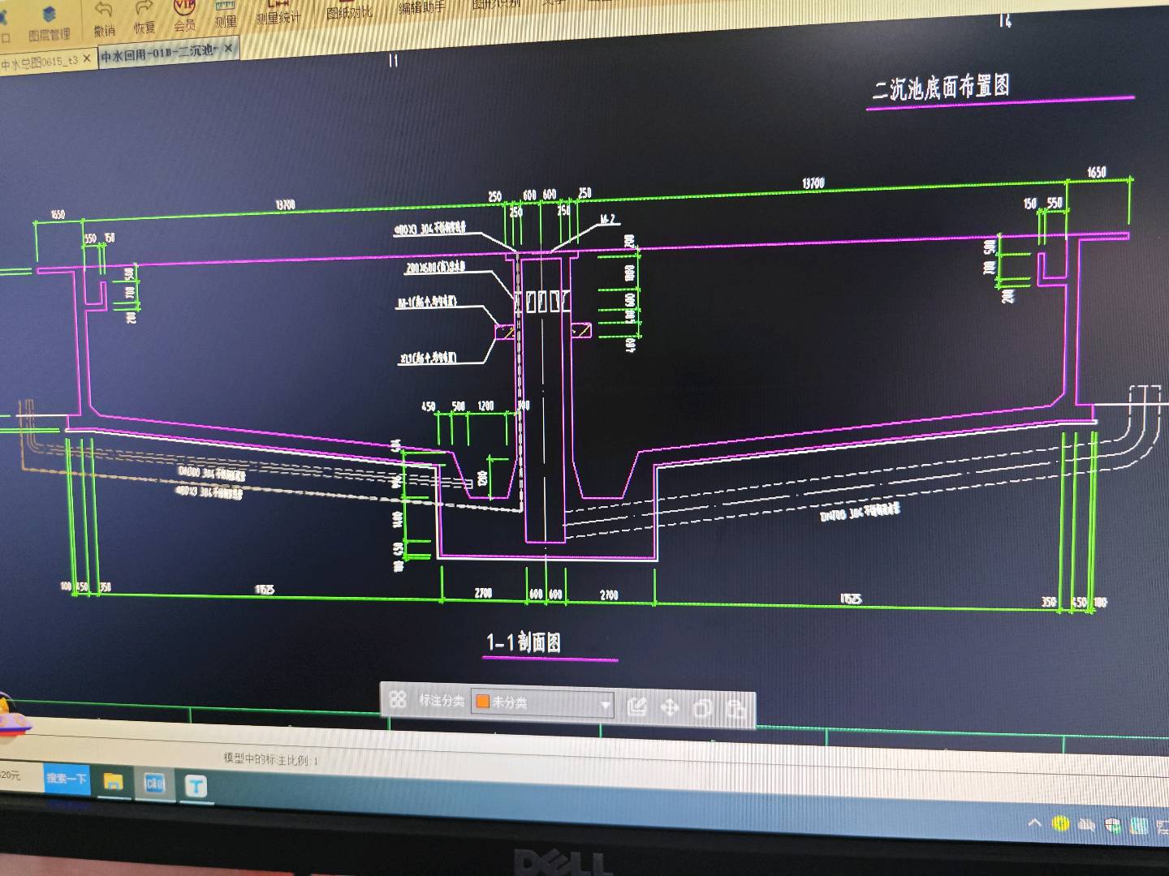
Task: Expand the system tray hidden icons chevron
Action: click(x=1034, y=823)
